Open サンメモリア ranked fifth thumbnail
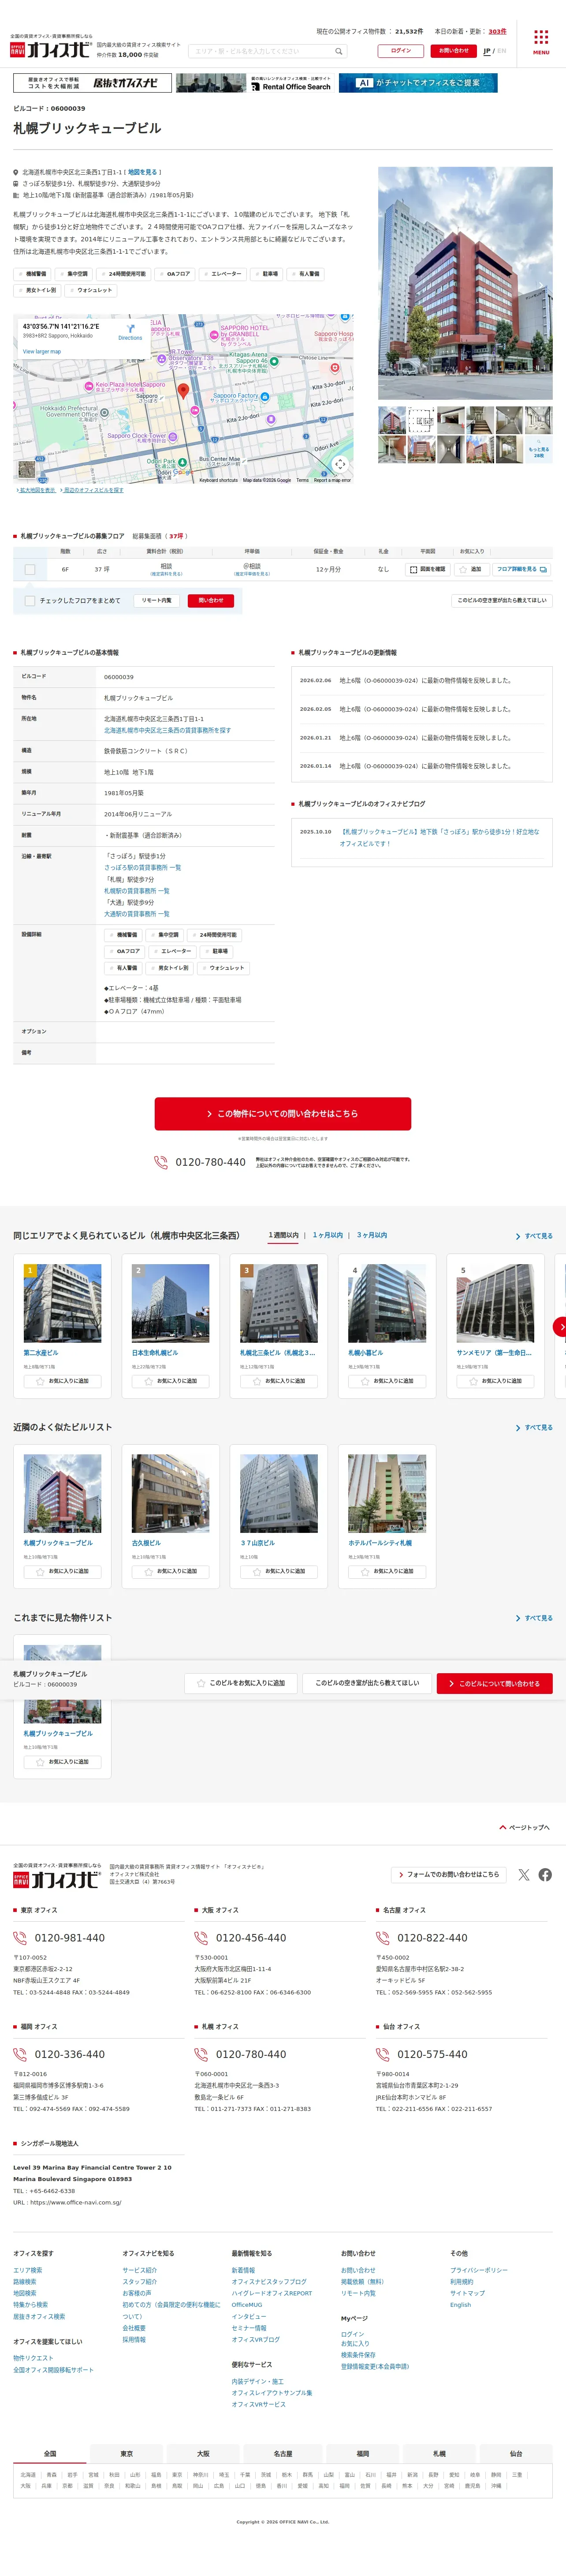 pyautogui.click(x=495, y=1303)
